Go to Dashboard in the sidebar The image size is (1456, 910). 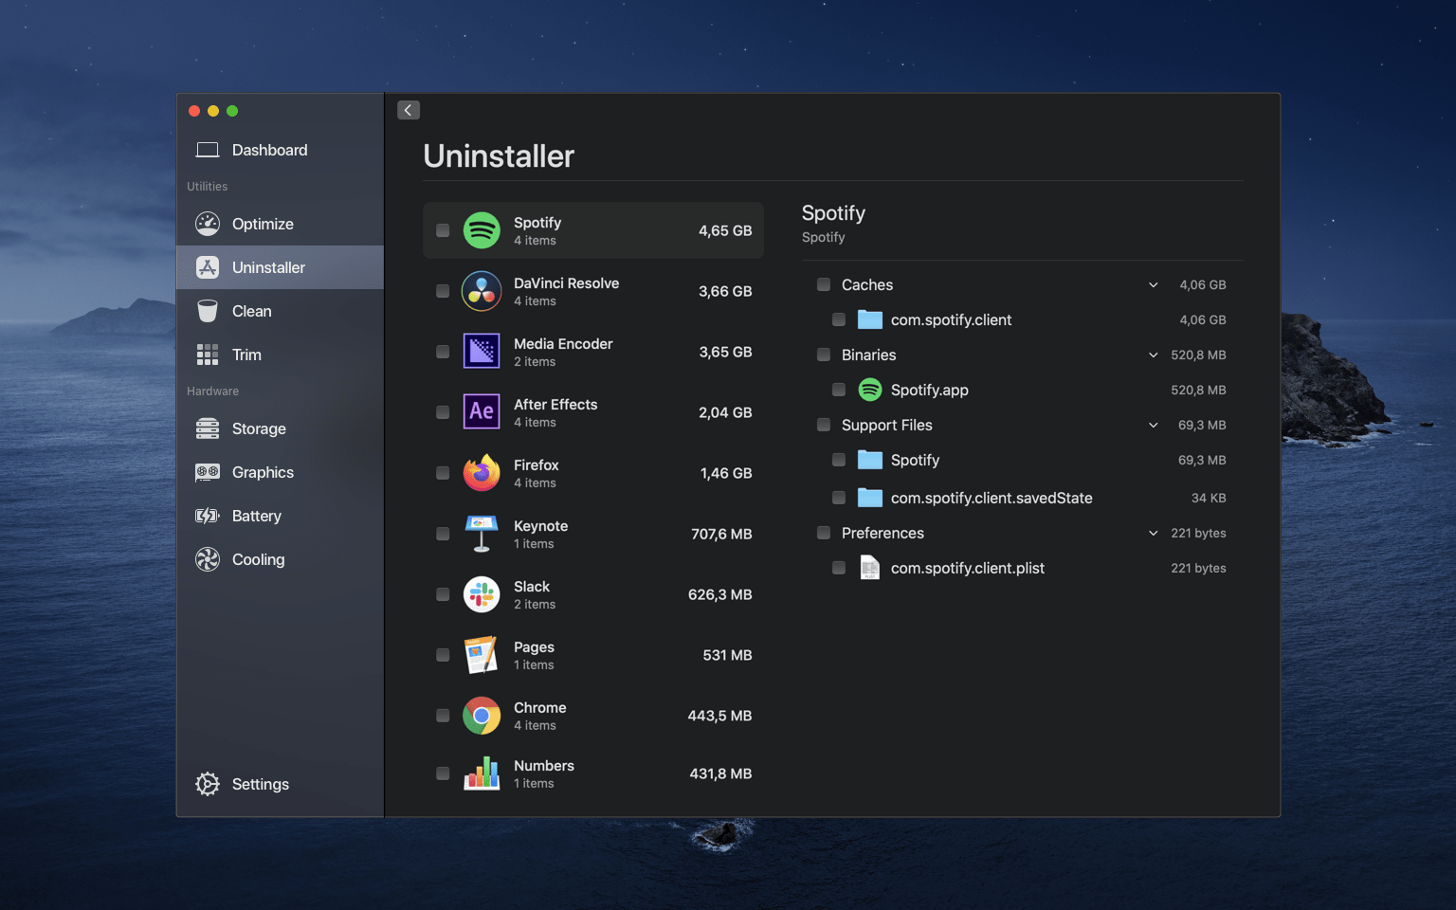(x=269, y=150)
